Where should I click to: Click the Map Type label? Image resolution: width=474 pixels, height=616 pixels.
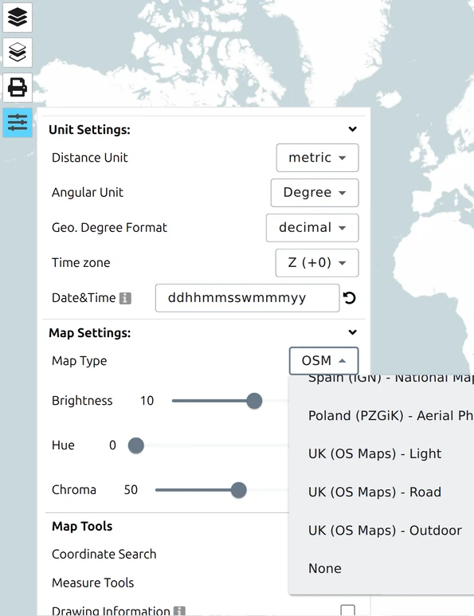click(80, 361)
